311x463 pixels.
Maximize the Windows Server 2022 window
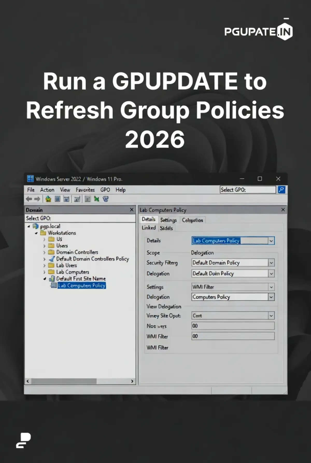260,179
